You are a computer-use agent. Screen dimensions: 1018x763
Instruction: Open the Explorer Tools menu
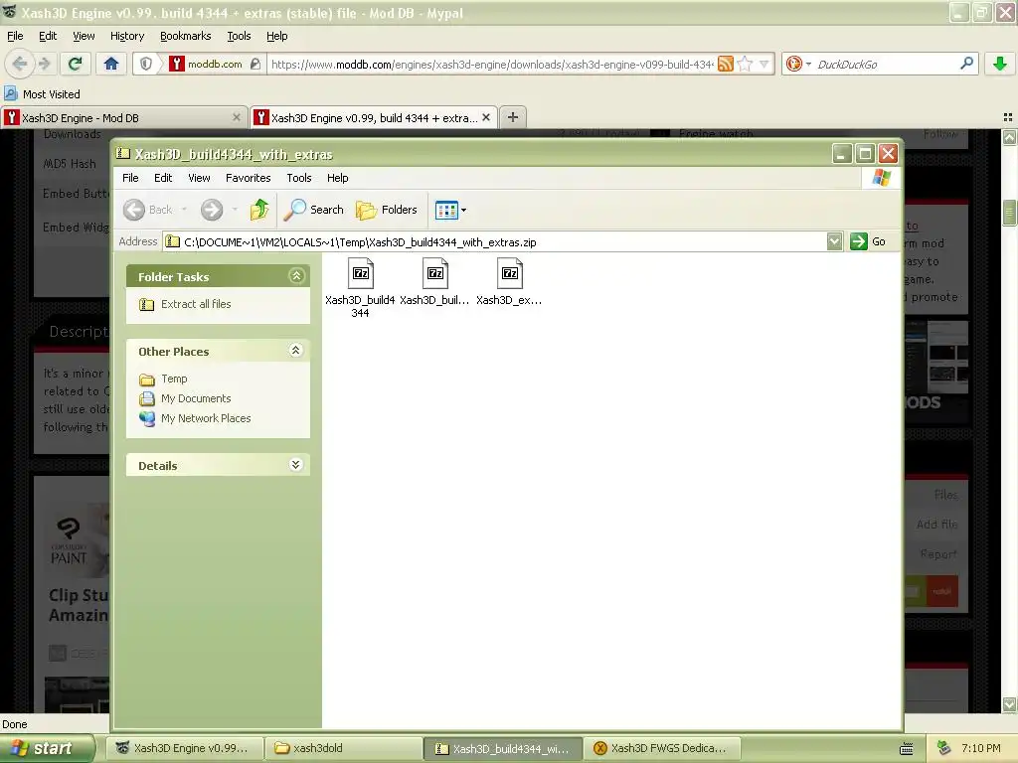[298, 178]
